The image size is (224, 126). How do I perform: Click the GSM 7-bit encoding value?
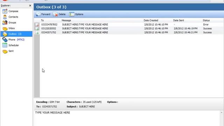[x=55, y=102]
